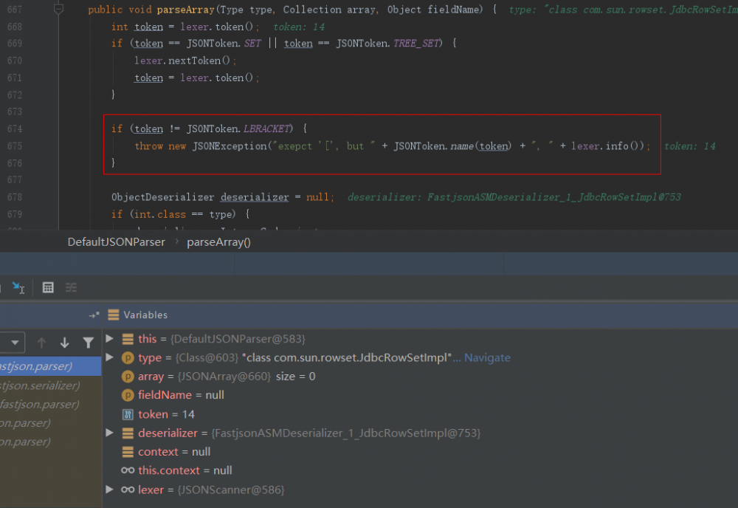Viewport: 738px width, 508px height.
Task: Click the up arrow to go to previous frame
Action: [x=41, y=342]
